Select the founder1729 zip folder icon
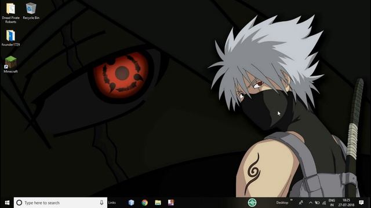Screen dimensions: 371x208 (x=10, y=36)
